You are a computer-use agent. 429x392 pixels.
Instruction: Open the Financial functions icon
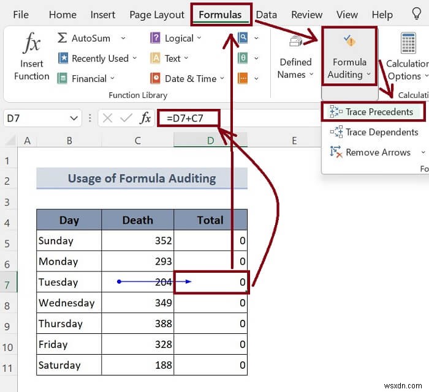[x=63, y=79]
